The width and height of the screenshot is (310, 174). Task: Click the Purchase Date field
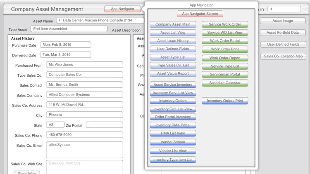[x=66, y=45]
